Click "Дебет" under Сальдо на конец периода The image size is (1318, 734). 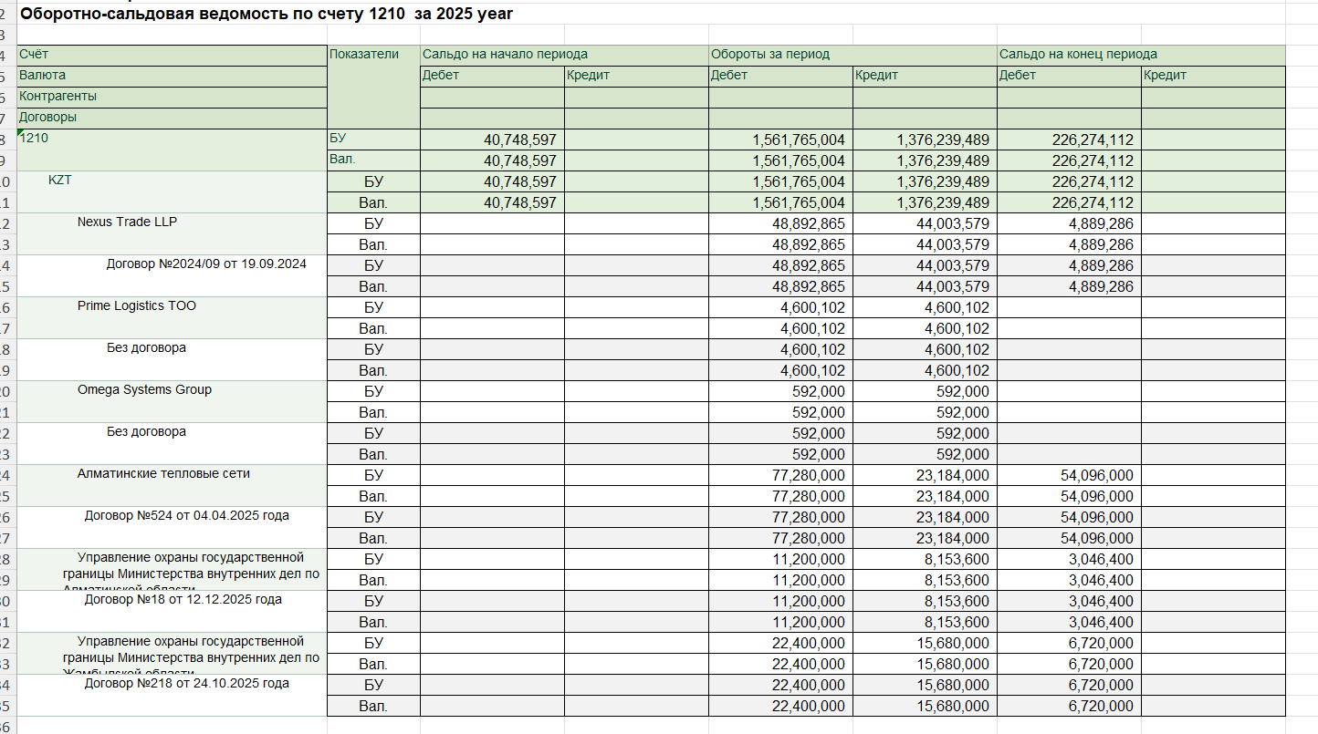(1069, 76)
